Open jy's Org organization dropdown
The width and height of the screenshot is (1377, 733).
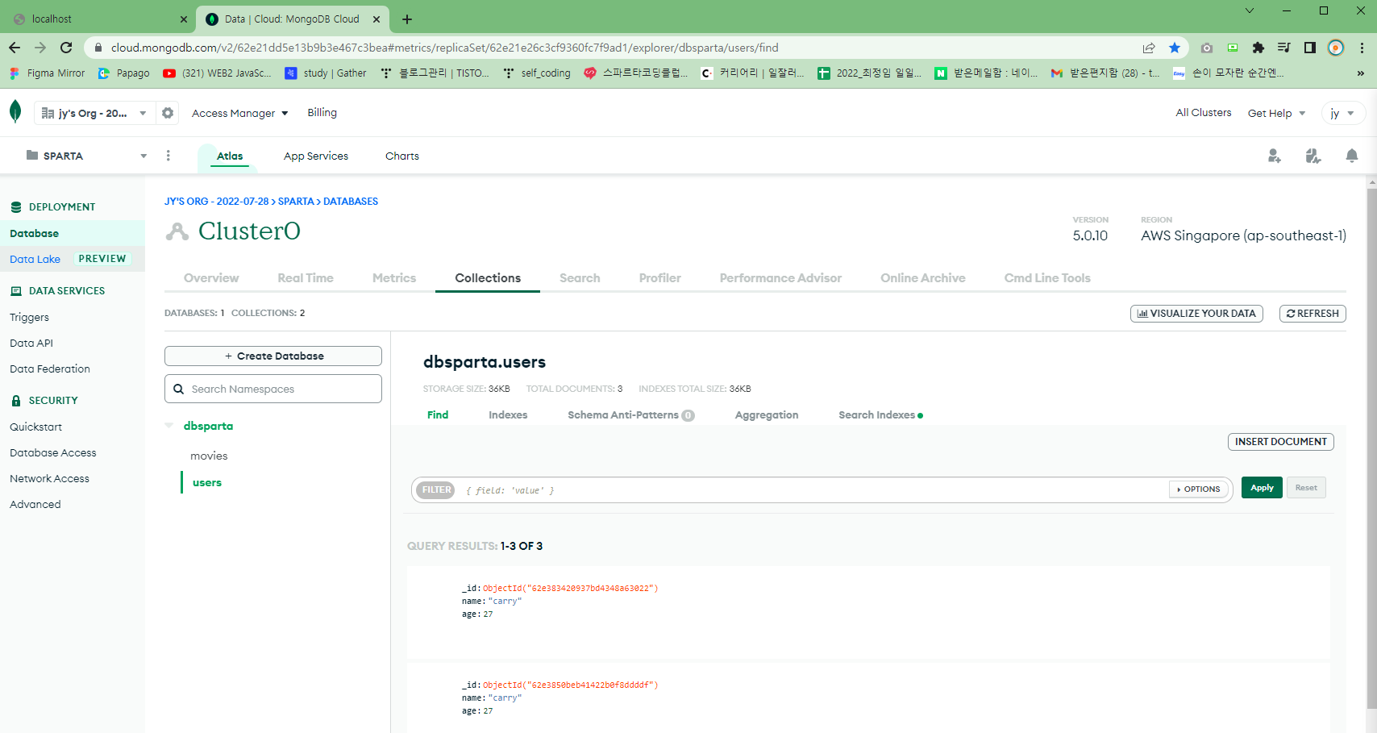click(x=94, y=113)
